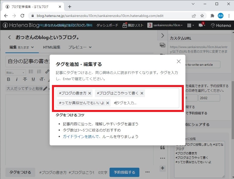The width and height of the screenshot is (234, 179).
Task: Click the sidebar plus icon
Action: pos(163,168)
